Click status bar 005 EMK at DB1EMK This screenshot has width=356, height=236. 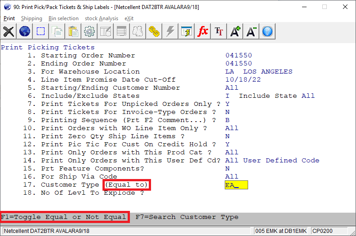[281, 231]
